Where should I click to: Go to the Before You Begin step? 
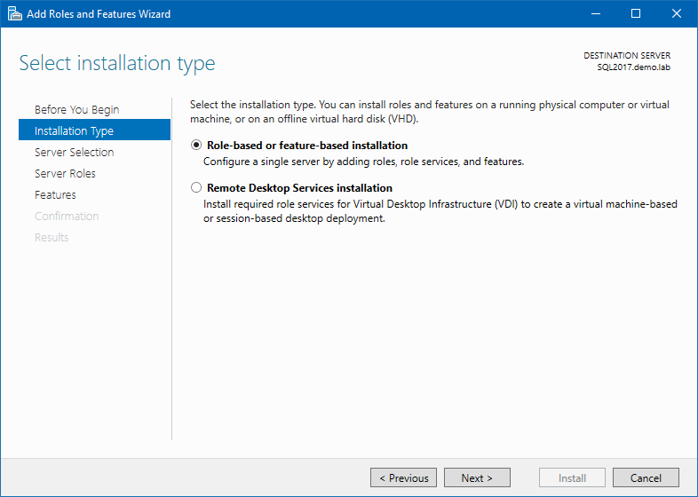[76, 110]
